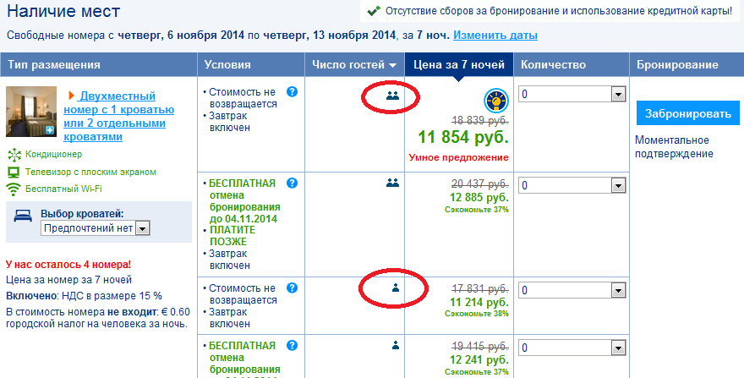The width and height of the screenshot is (744, 378).
Task: Click the single-guest icon in the 11 214 руб. row
Action: tap(396, 288)
